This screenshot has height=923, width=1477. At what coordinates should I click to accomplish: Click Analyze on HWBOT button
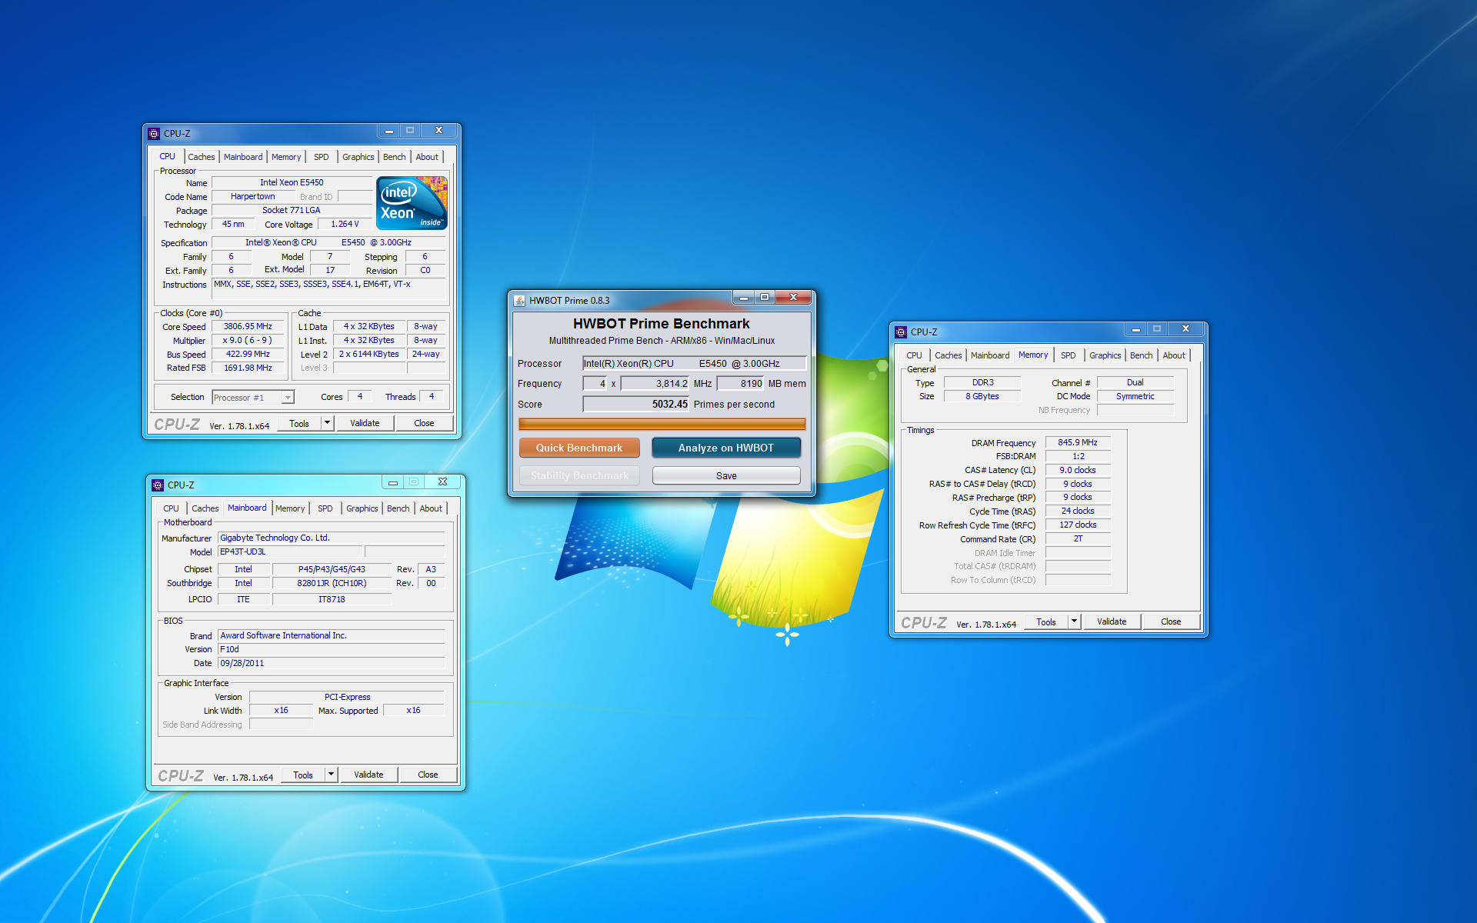[x=726, y=448]
